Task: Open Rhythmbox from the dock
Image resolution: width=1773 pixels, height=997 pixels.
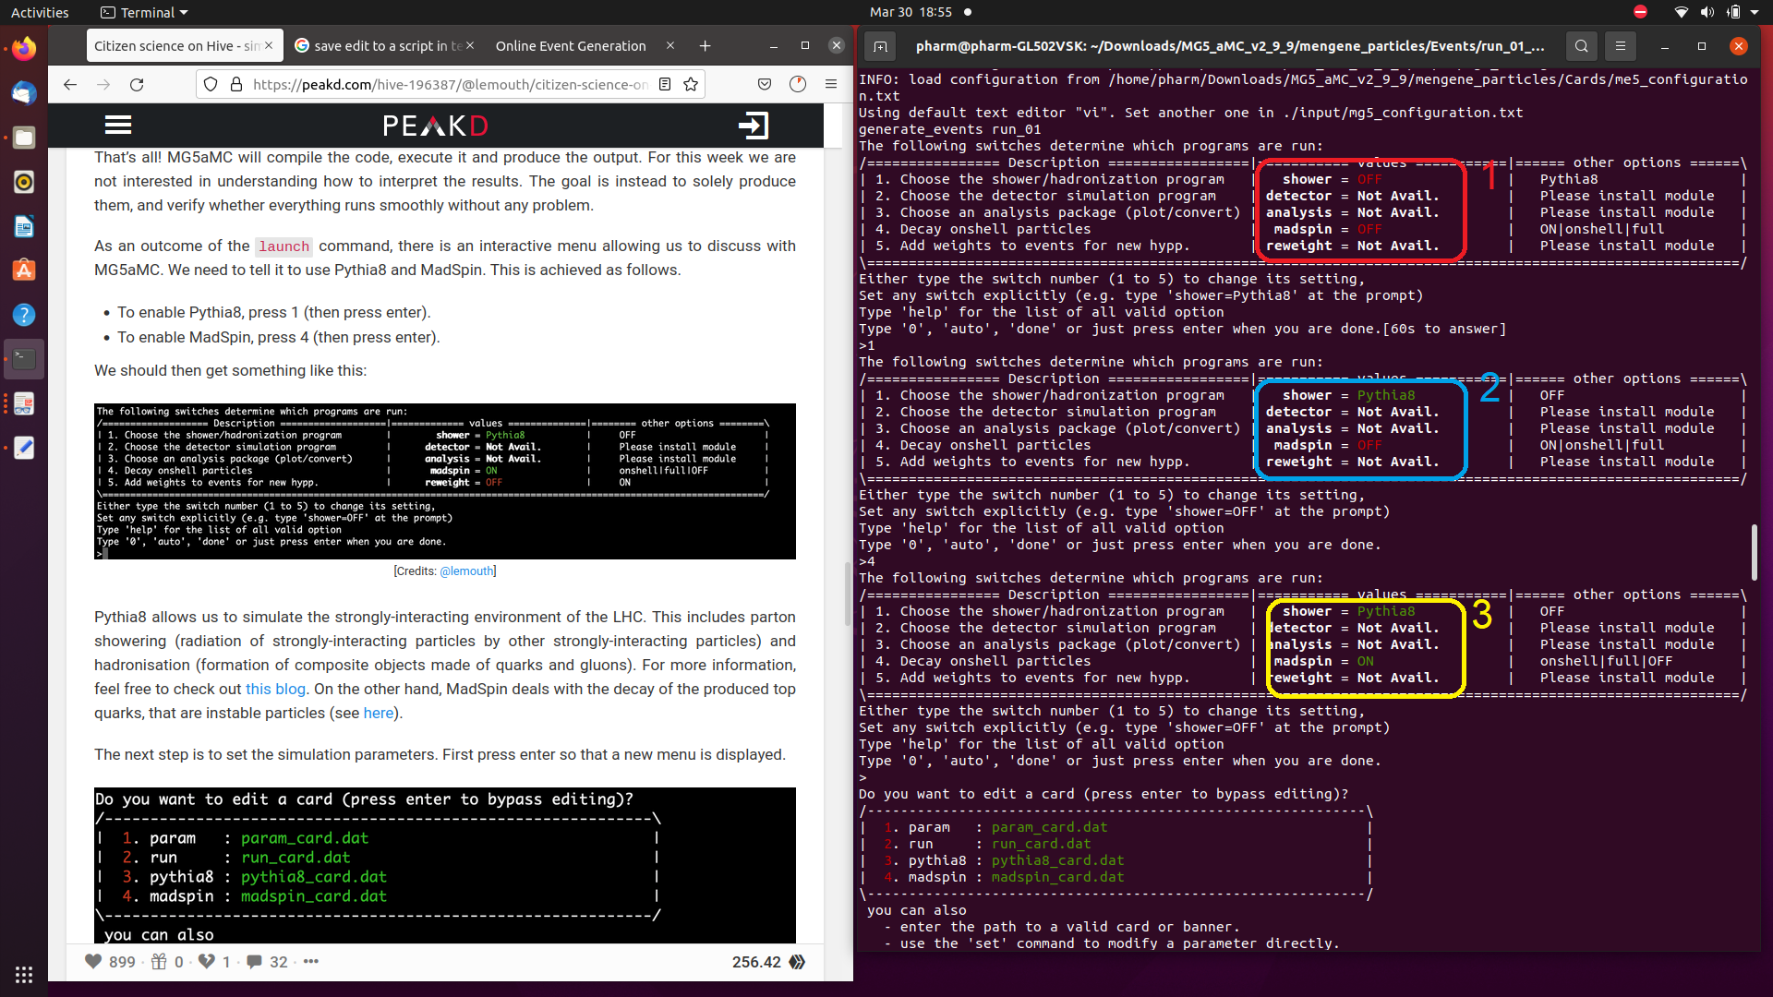Action: [x=24, y=182]
